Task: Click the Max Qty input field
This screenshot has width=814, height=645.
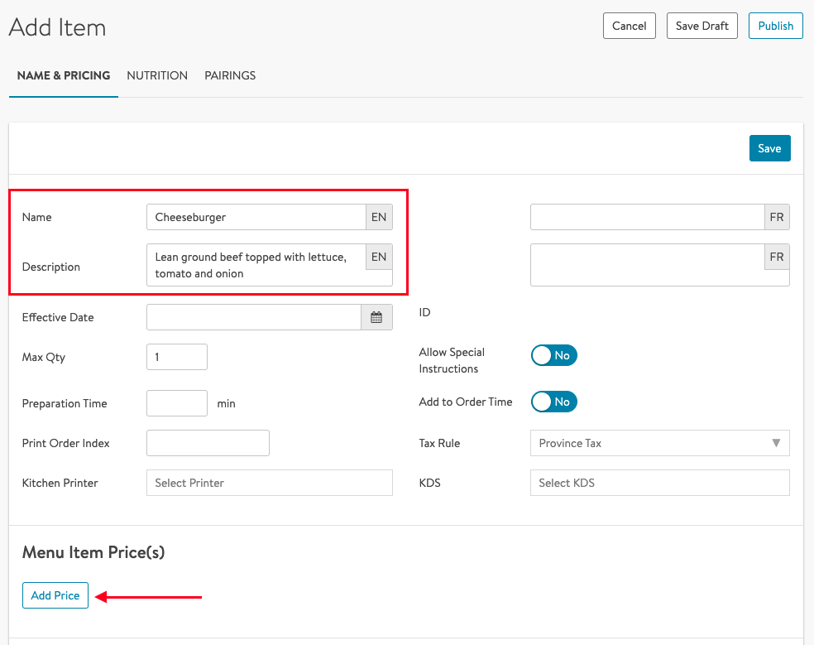Action: coord(176,357)
